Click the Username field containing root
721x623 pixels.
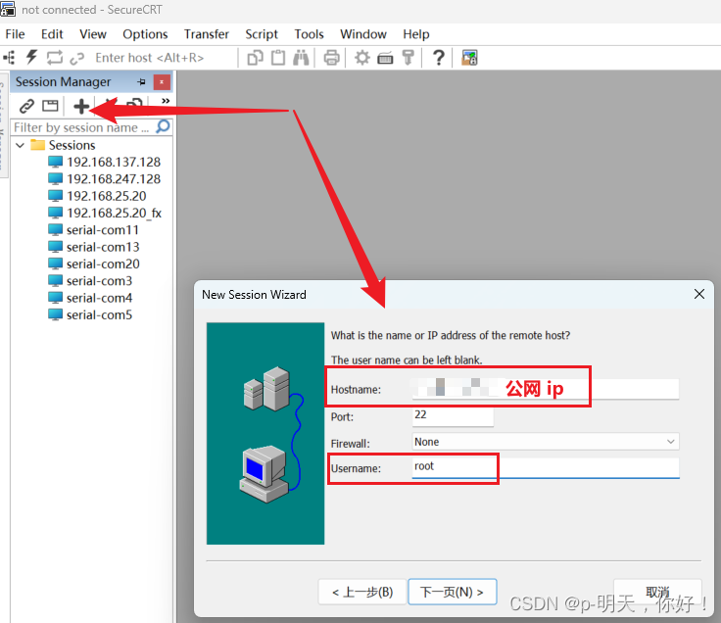(x=546, y=467)
